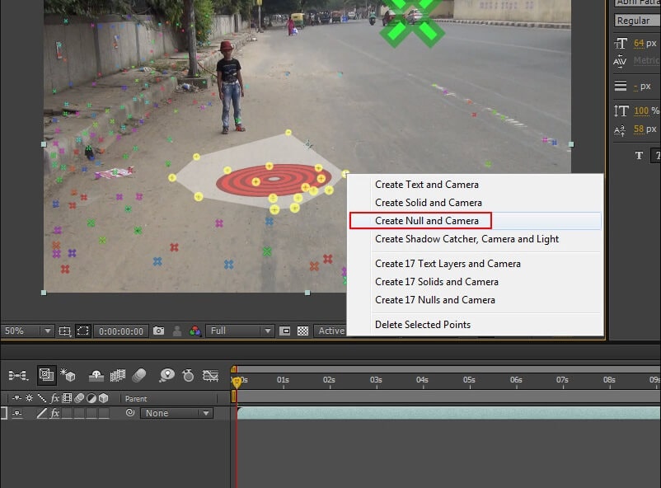Take a snapshot with the camera icon
The width and height of the screenshot is (661, 488).
158,330
